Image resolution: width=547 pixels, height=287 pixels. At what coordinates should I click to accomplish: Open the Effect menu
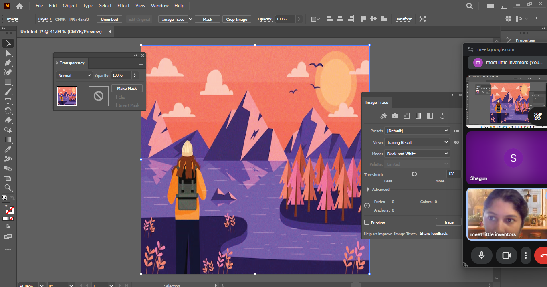(123, 6)
